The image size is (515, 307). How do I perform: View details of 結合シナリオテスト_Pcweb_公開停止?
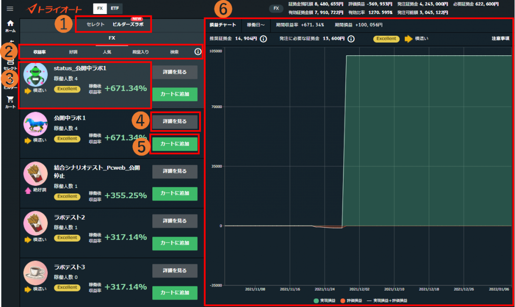[175, 171]
